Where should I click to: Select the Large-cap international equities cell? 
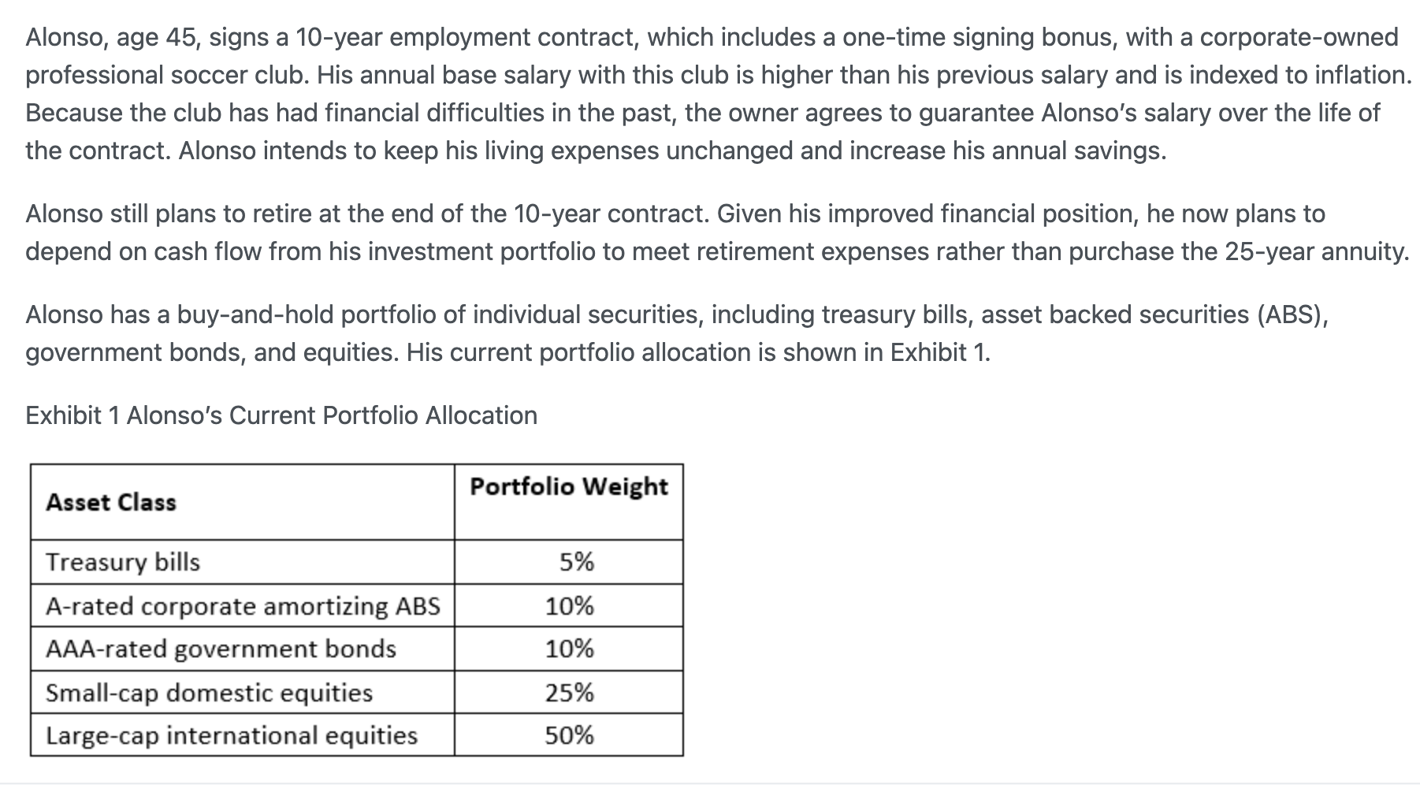(243, 735)
